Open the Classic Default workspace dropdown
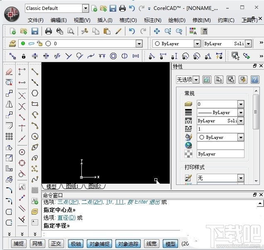The height and width of the screenshot is (250, 264). 86,8
